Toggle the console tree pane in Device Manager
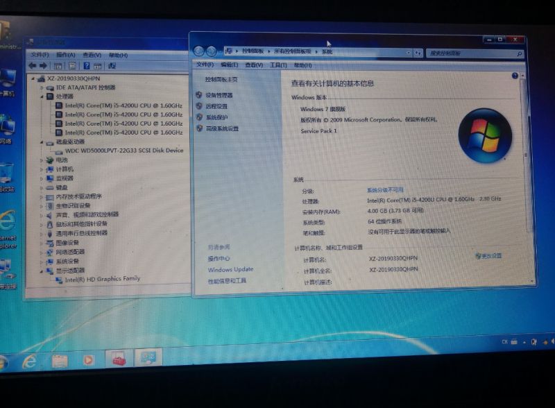 coord(58,66)
